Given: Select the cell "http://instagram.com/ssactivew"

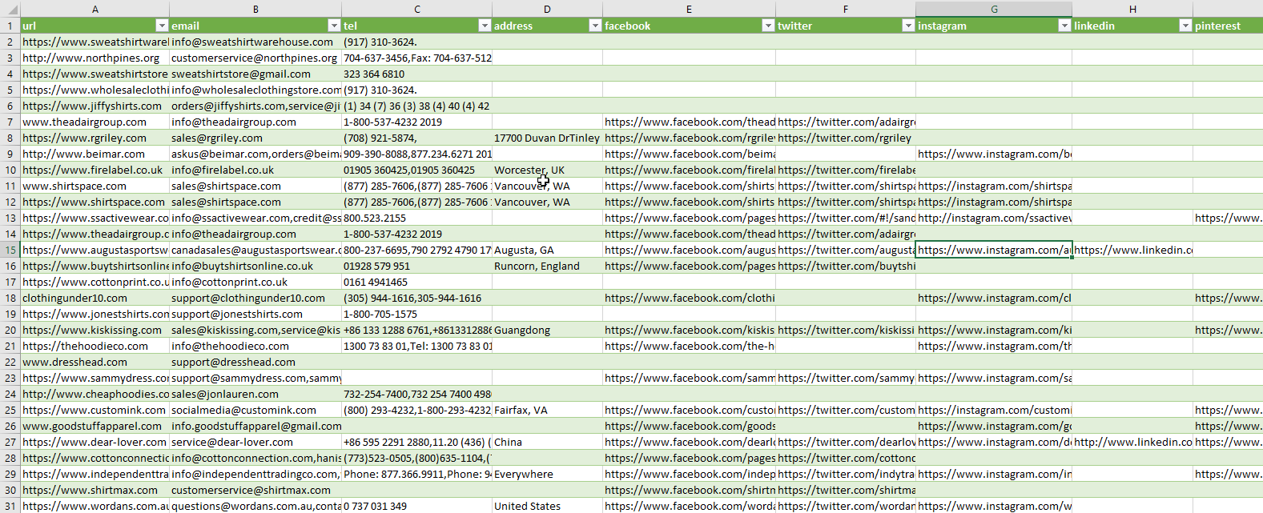Looking at the screenshot, I should (x=994, y=218).
